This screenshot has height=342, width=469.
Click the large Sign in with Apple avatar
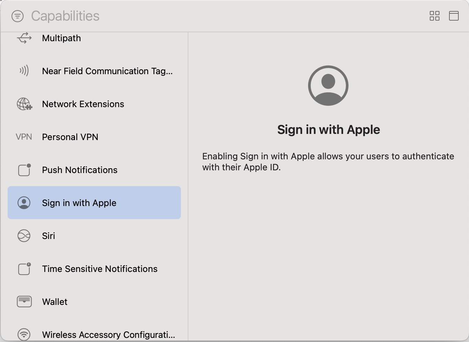pyautogui.click(x=328, y=85)
